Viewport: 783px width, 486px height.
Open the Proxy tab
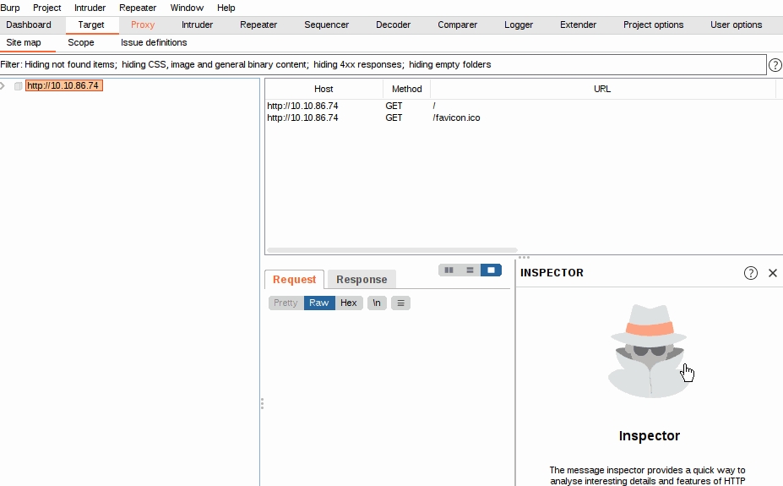143,25
